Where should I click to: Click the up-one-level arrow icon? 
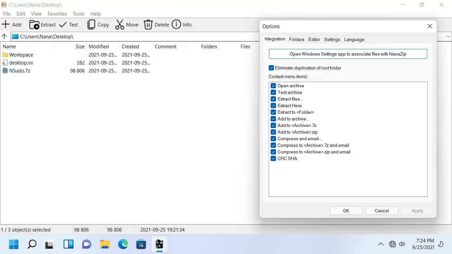(x=4, y=36)
